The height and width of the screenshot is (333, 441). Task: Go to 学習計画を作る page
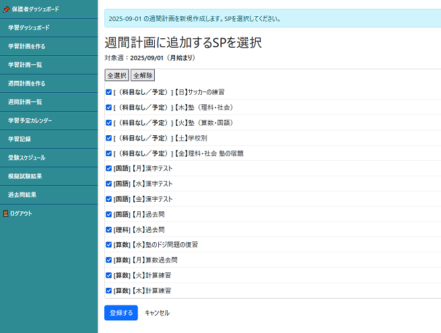point(27,46)
